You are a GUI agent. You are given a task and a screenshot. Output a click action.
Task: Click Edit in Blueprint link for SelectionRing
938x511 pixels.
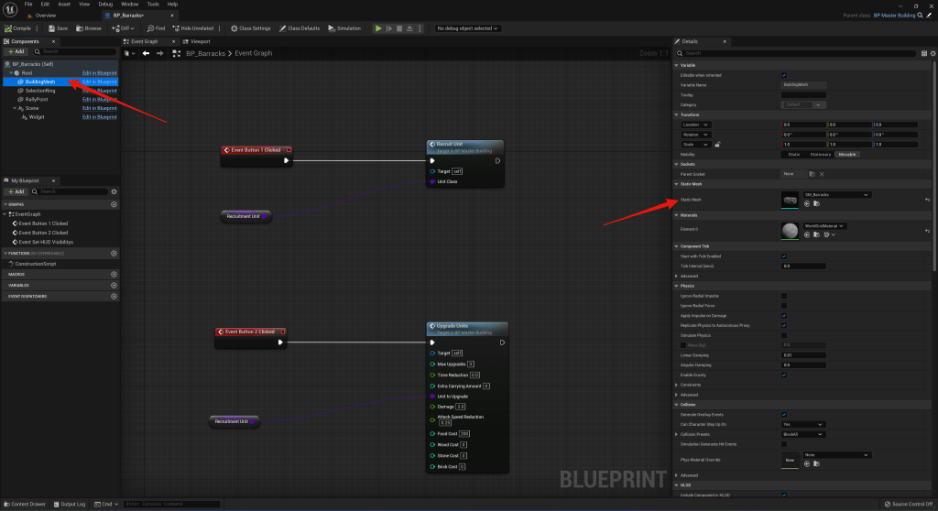pyautogui.click(x=99, y=91)
